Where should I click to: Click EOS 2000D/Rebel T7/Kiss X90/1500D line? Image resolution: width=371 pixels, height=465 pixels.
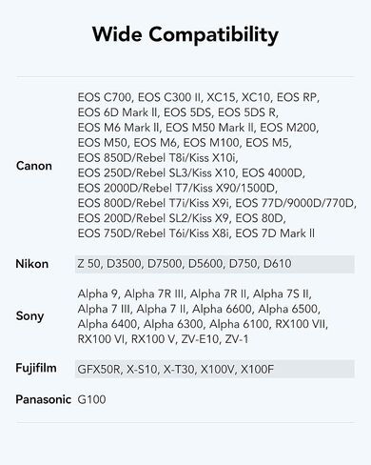(x=177, y=188)
